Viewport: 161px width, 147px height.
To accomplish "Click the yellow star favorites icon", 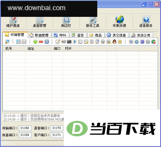I will [x=120, y=42].
